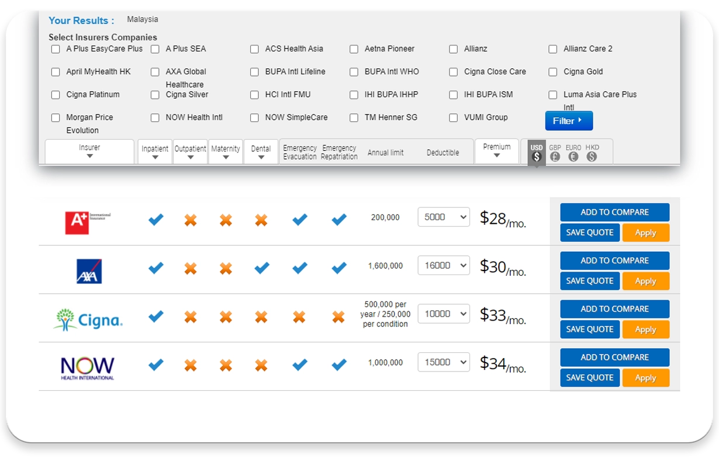Expand the Dental column dropdown

[261, 152]
